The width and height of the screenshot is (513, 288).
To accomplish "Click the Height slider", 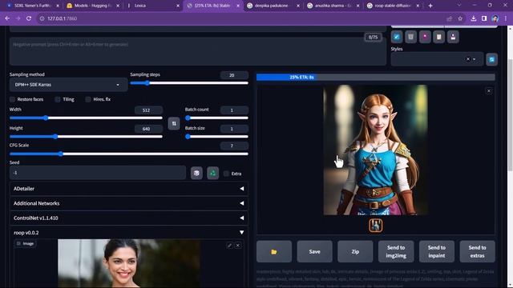I will coord(86,137).
